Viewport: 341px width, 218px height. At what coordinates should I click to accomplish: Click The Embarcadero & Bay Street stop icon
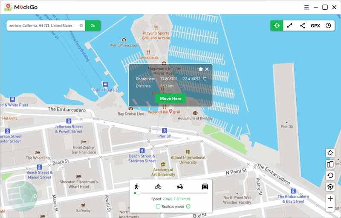point(293,191)
